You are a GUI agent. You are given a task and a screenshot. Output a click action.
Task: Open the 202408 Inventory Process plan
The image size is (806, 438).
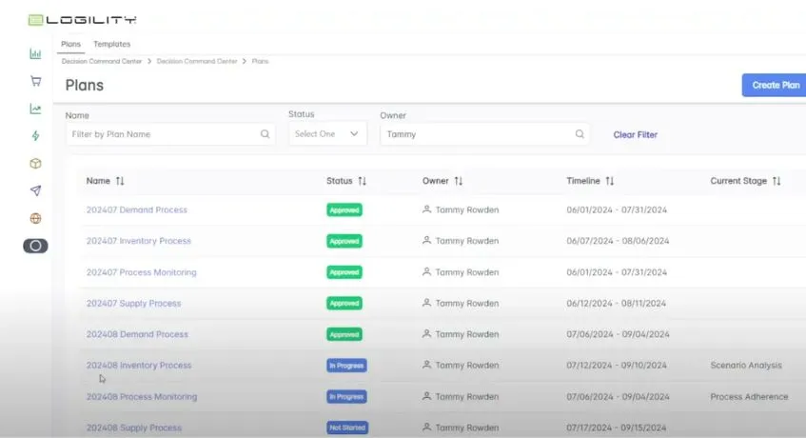click(x=139, y=365)
